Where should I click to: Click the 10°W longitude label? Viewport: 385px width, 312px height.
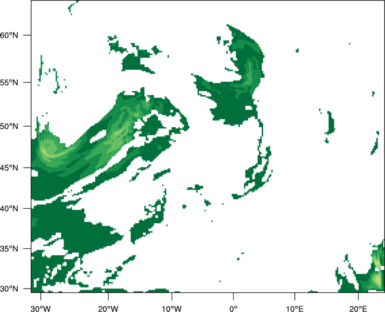click(172, 309)
